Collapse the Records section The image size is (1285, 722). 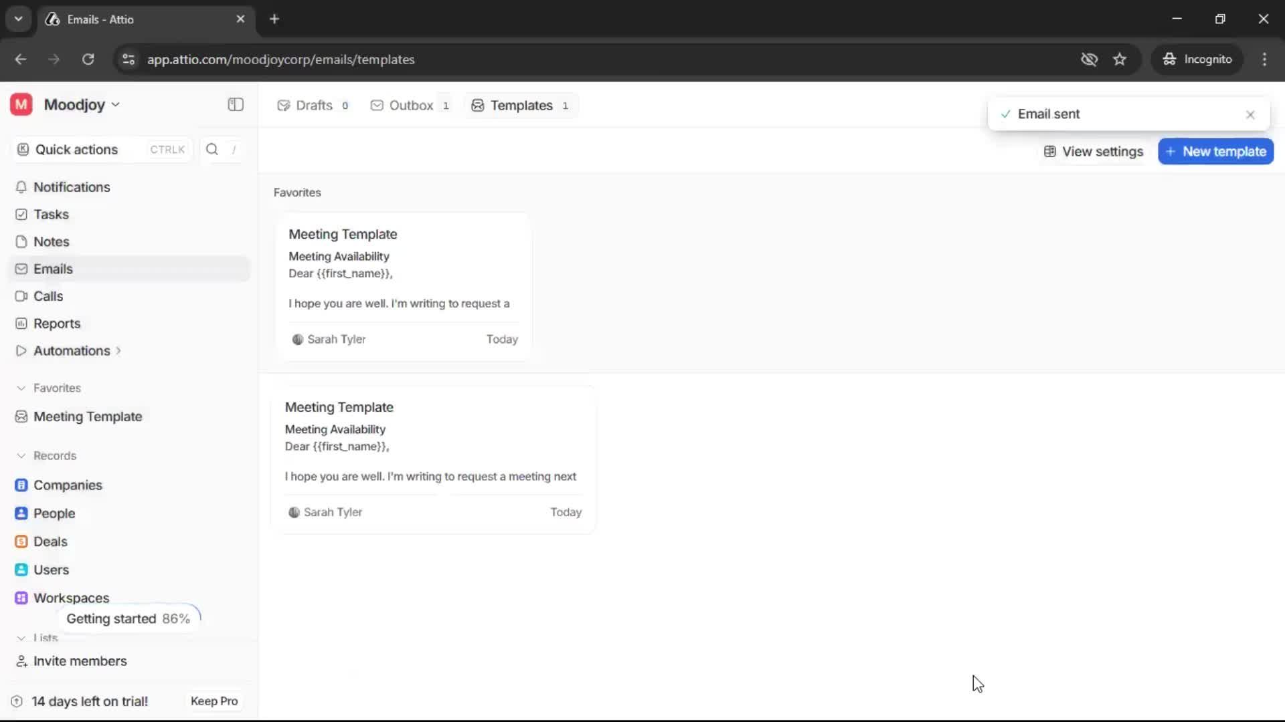tap(21, 455)
